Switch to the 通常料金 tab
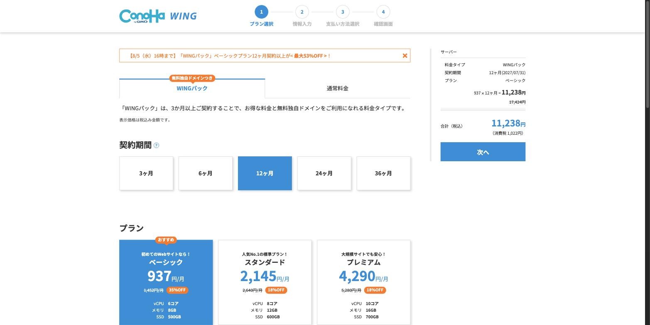The height and width of the screenshot is (325, 650). click(x=338, y=88)
